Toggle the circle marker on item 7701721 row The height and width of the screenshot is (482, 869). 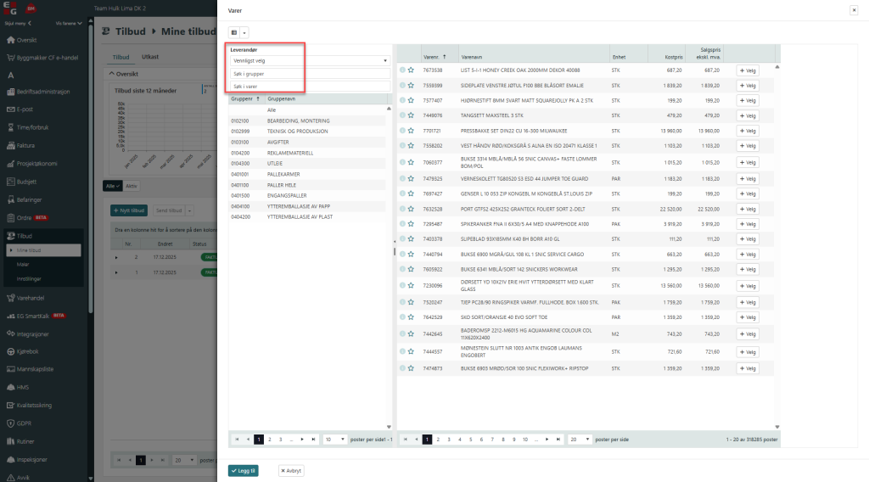point(403,132)
